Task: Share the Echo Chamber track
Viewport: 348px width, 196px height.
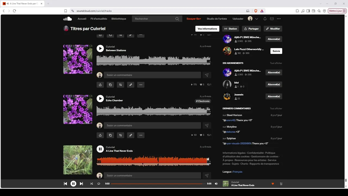Action: point(100,135)
